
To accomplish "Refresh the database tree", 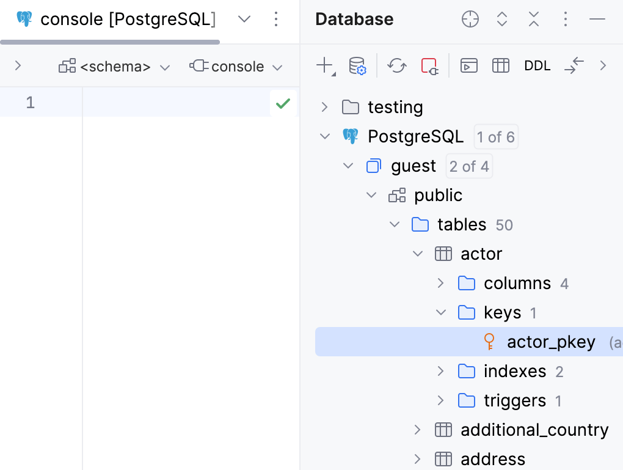I will point(396,65).
